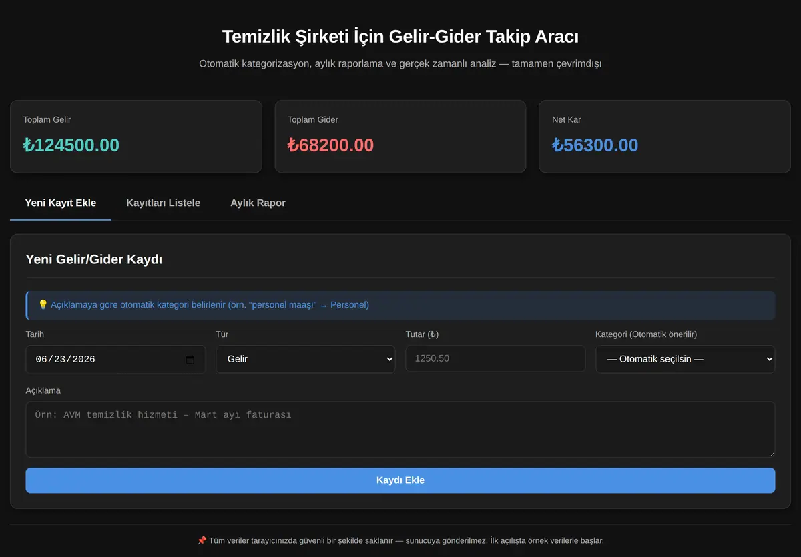Screen dimensions: 801x557
Task: Open the Aylık Rapor tab
Action: click(x=258, y=203)
